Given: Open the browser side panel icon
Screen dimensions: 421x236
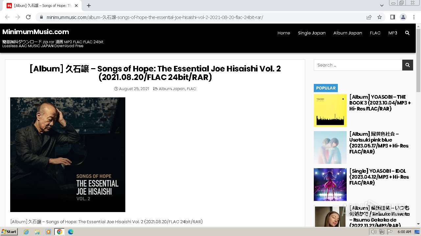Looking at the screenshot, I should tap(392, 17).
